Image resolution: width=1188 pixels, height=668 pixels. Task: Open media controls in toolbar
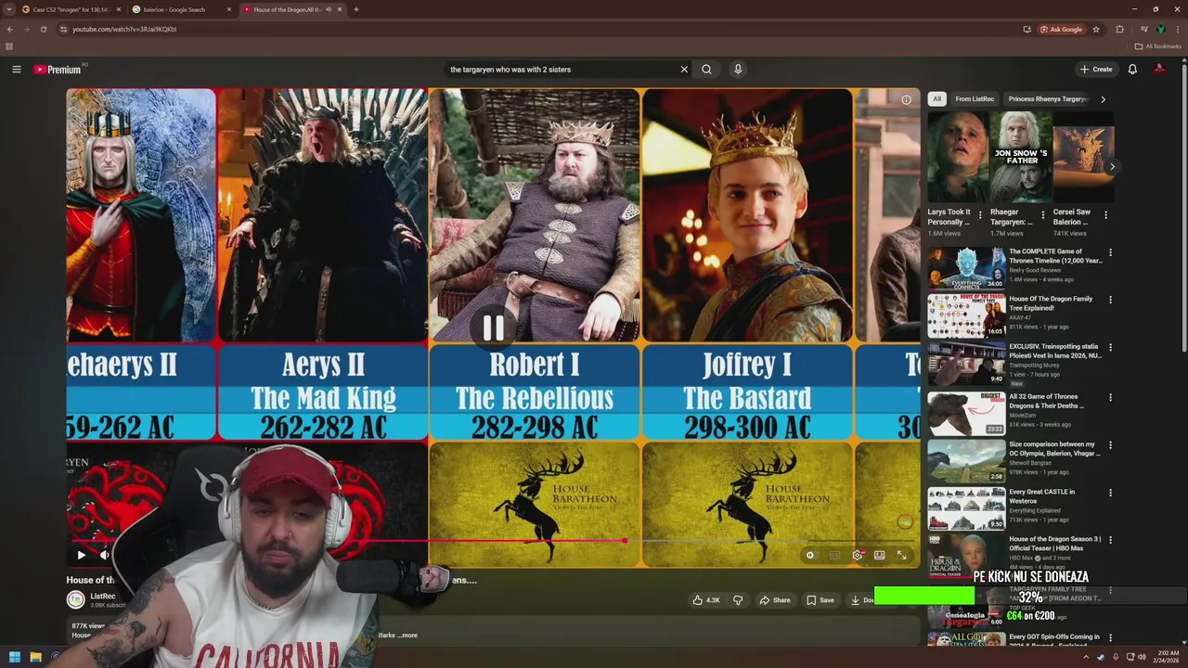point(1143,29)
